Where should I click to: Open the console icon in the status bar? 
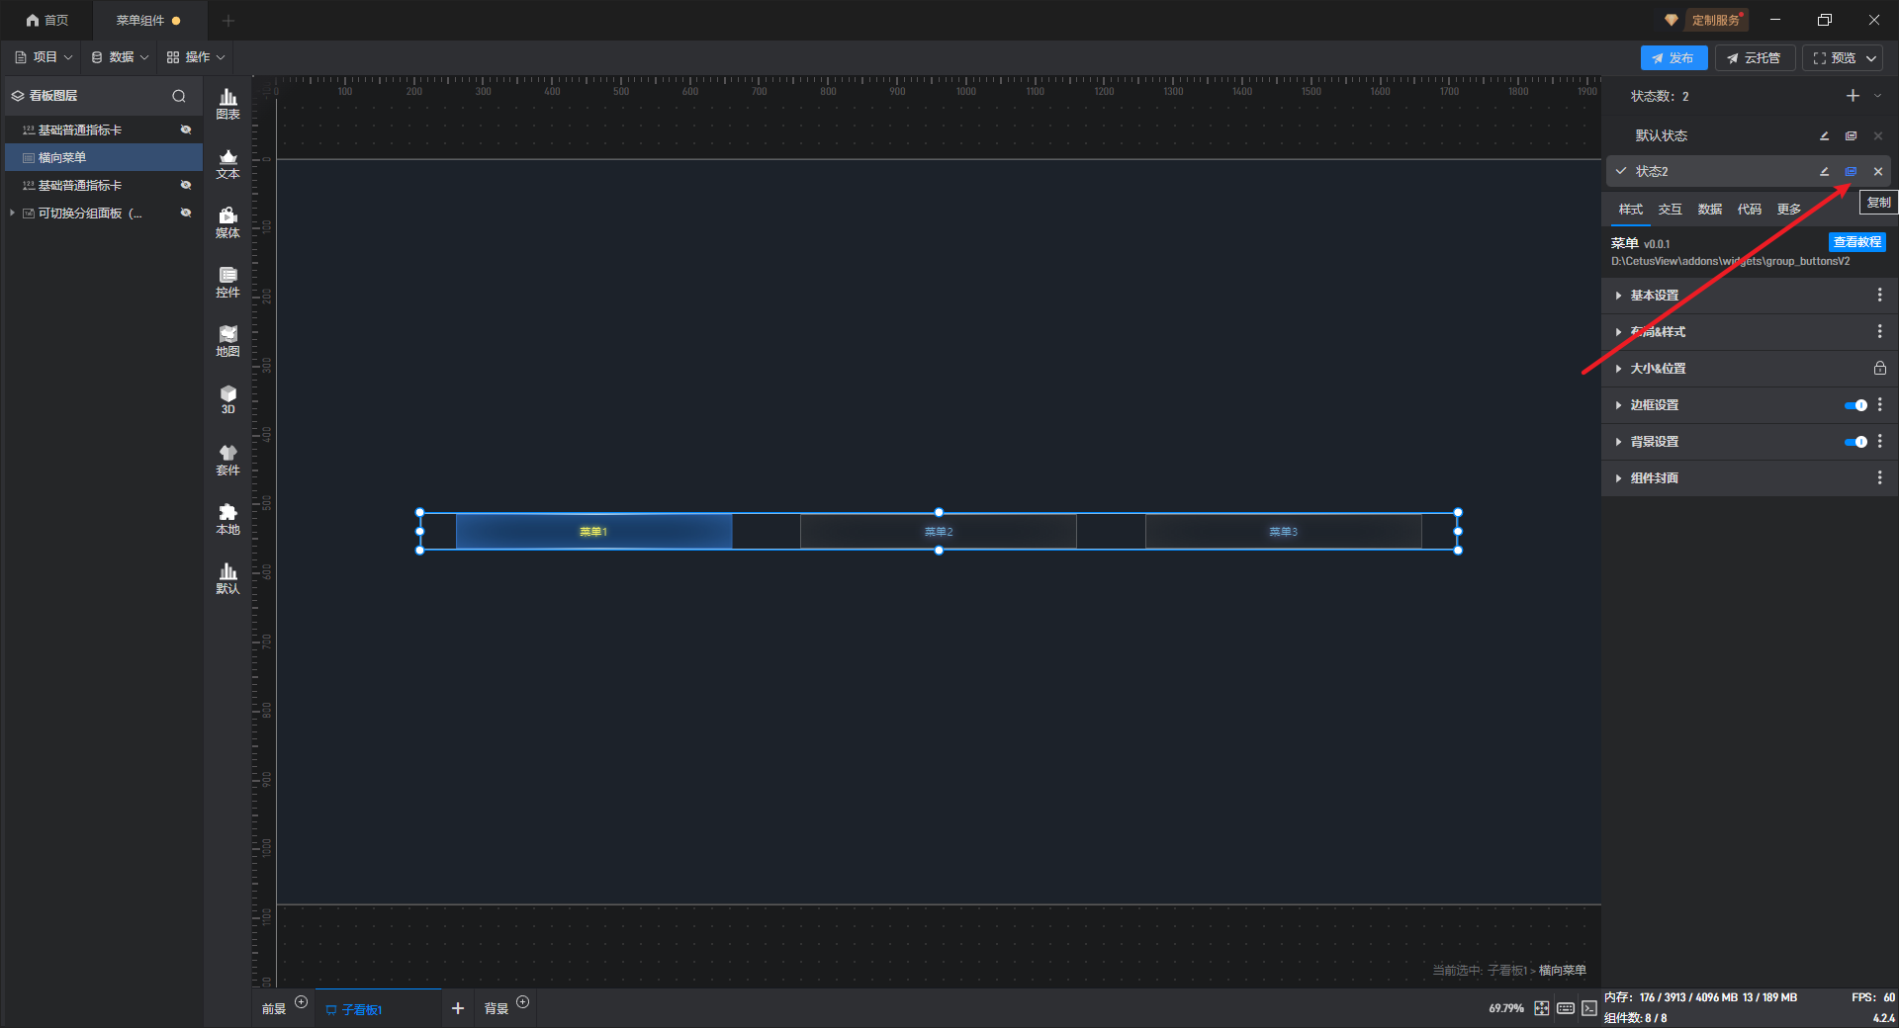[x=1588, y=1008]
